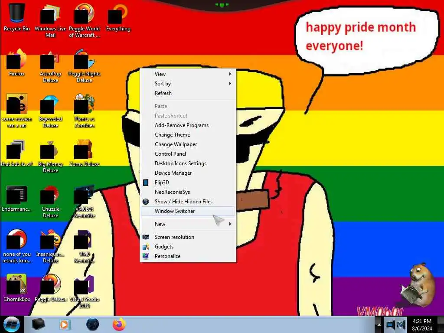Toggle Show / Hide Hidden Files

188,202
